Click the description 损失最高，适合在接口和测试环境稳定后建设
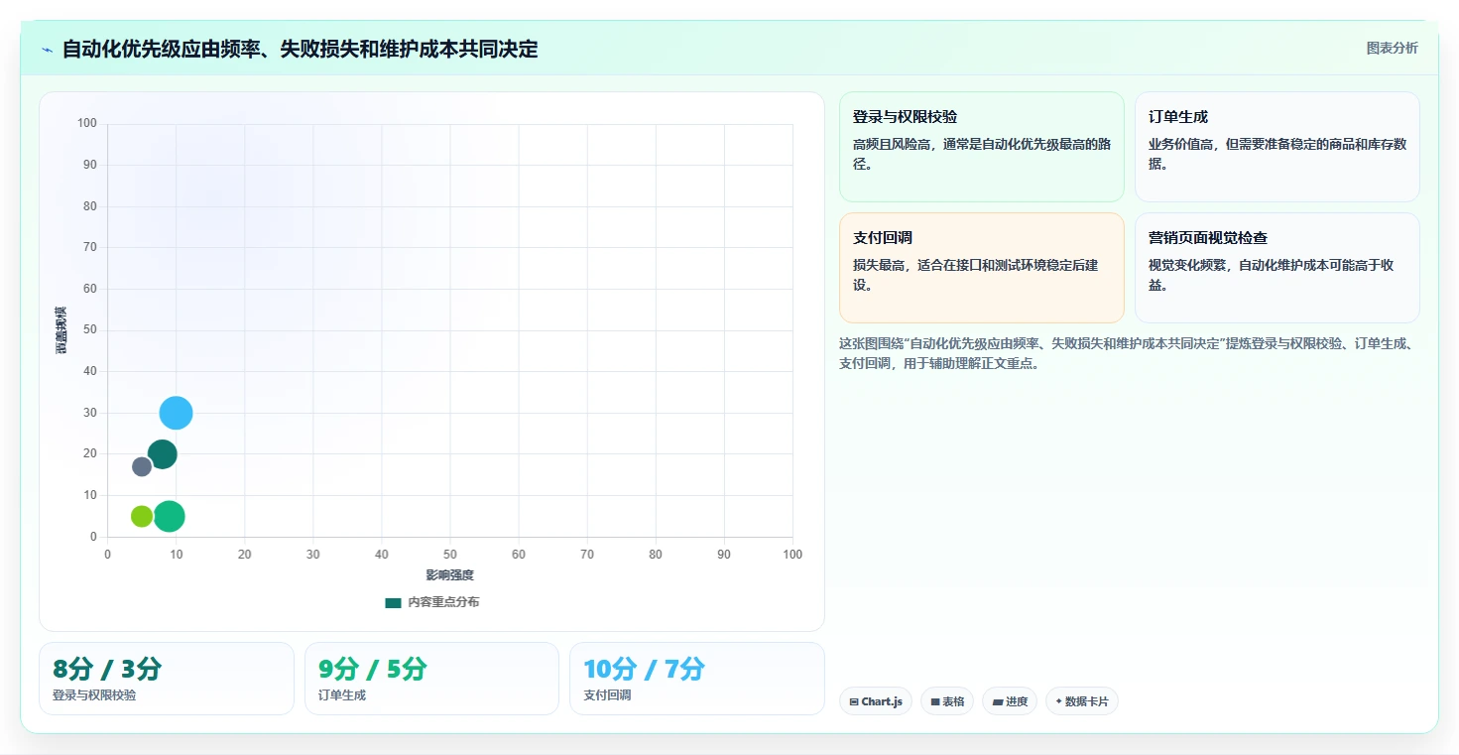1459x755 pixels. (976, 275)
